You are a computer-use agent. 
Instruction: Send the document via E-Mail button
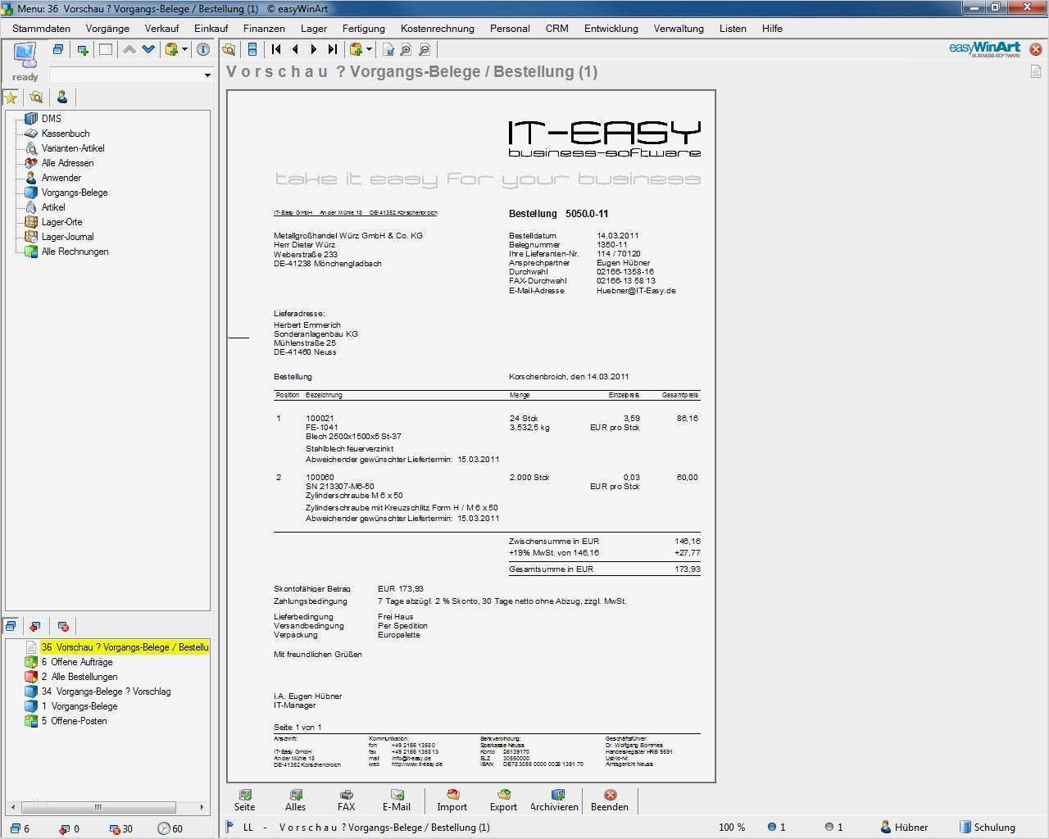(x=397, y=800)
